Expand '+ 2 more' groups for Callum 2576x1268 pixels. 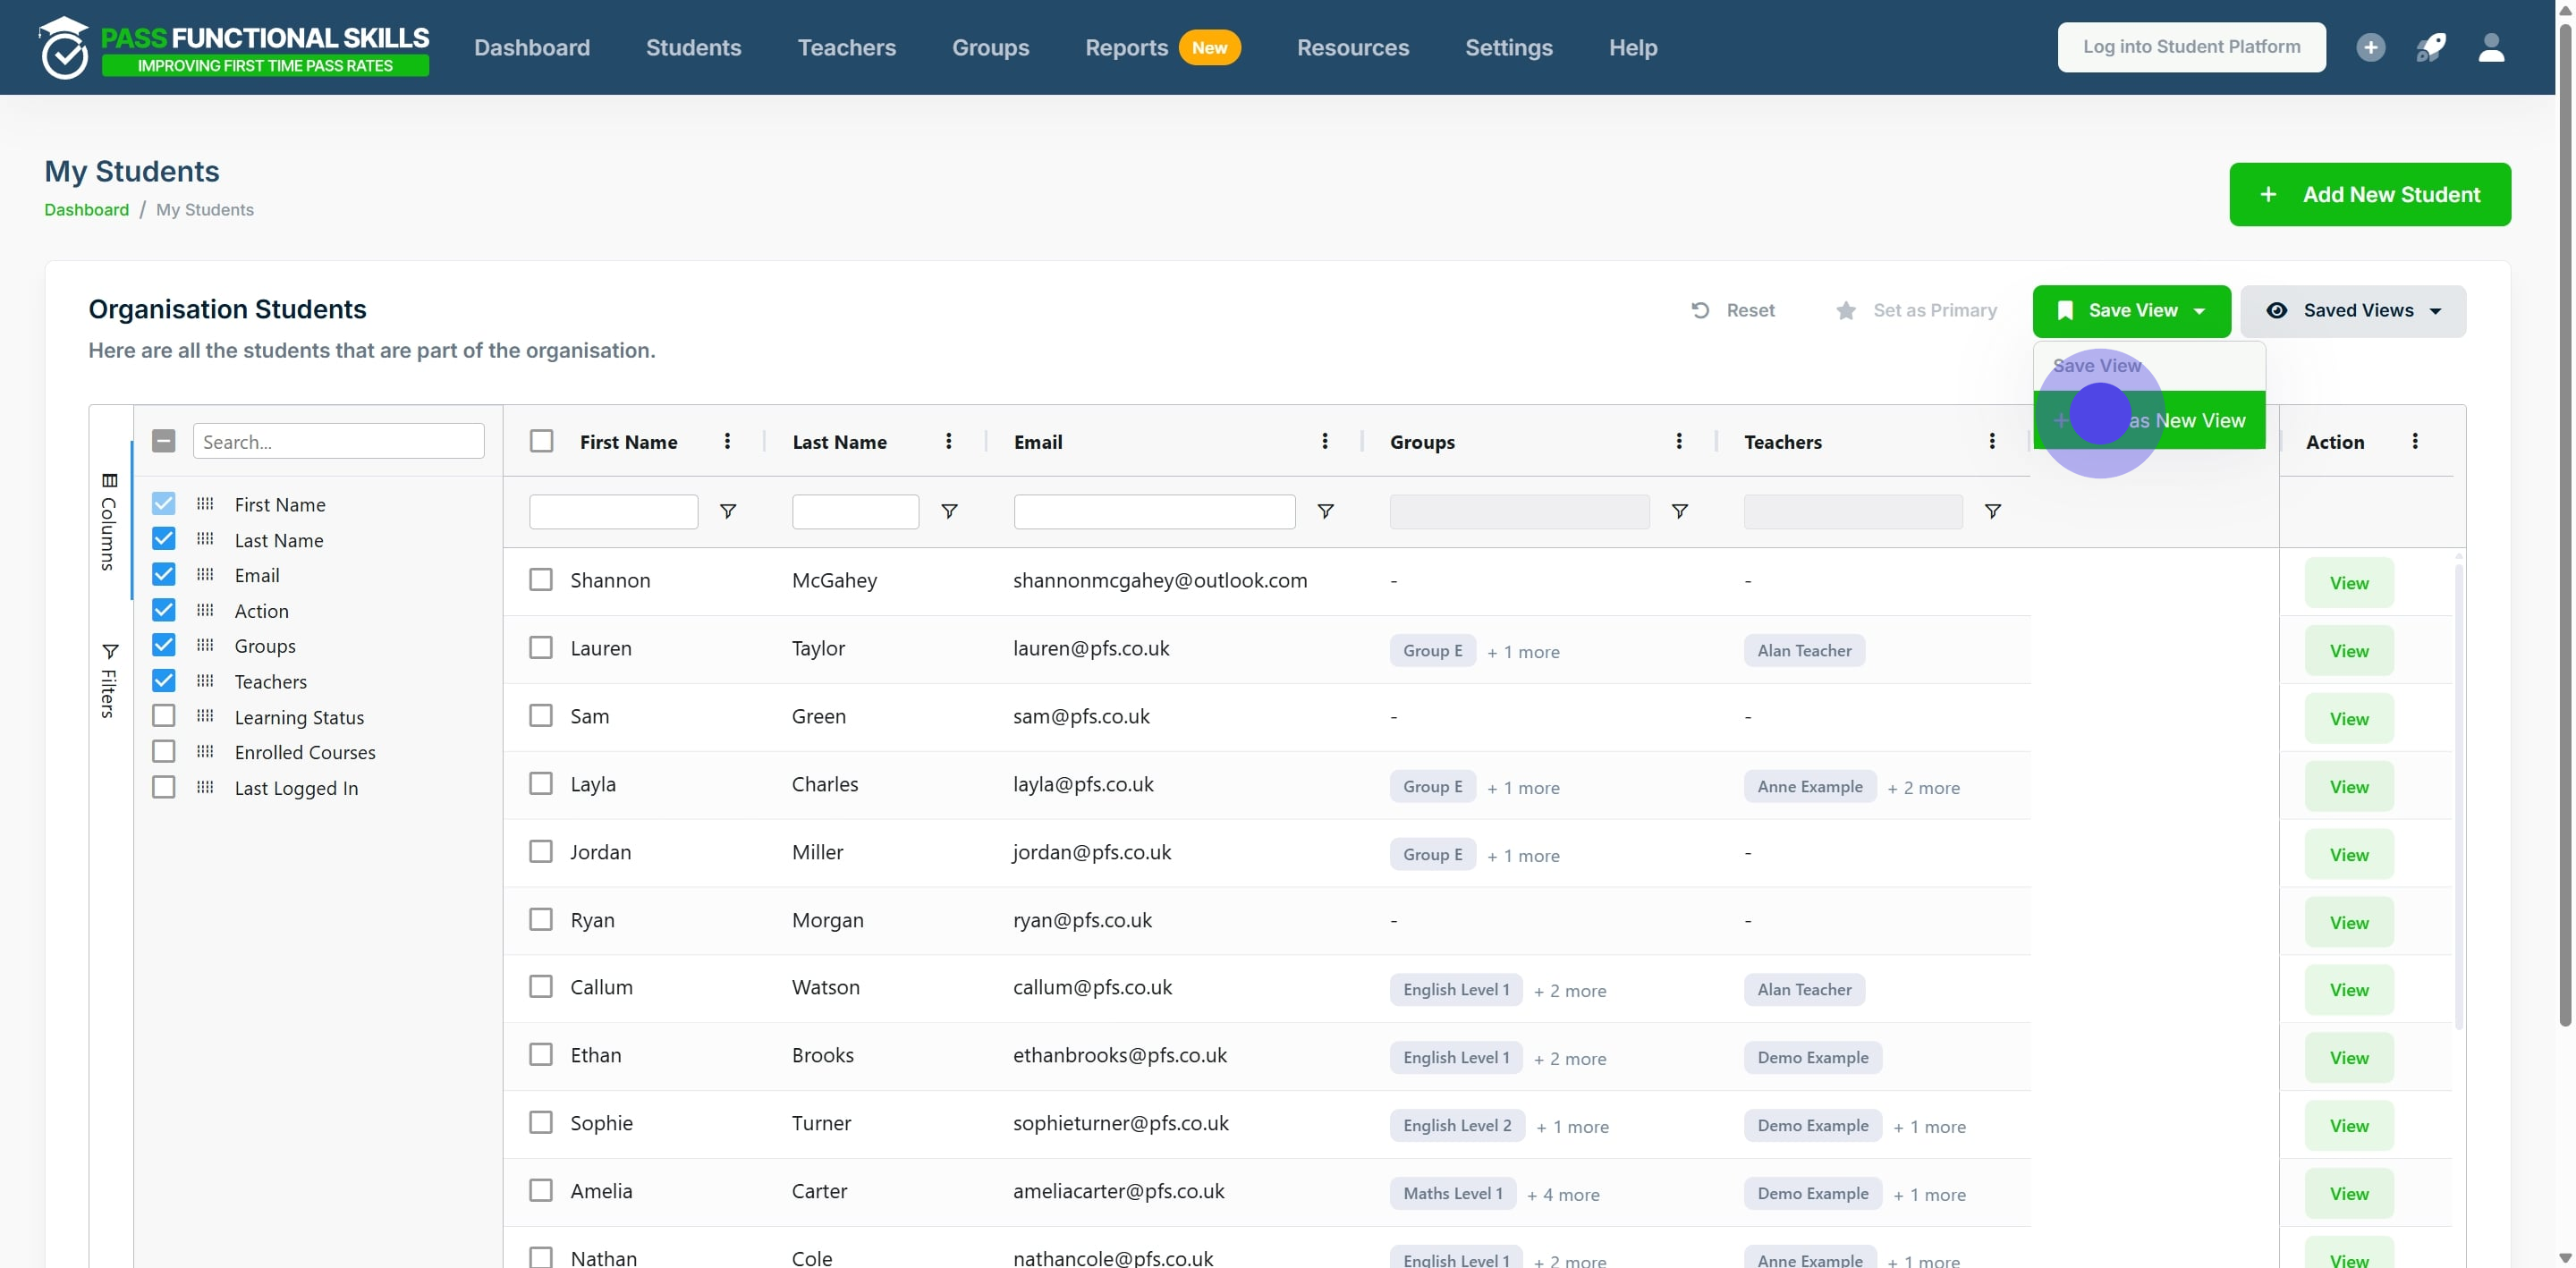tap(1570, 991)
